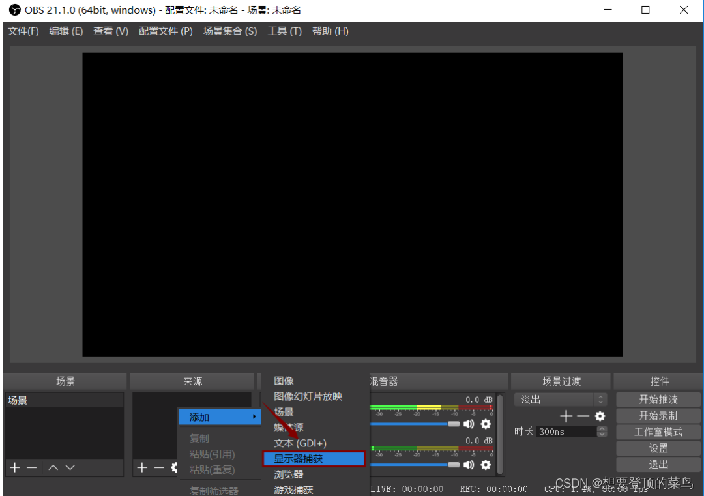Click the 时长 label
The width and height of the screenshot is (704, 496).
pos(523,431)
